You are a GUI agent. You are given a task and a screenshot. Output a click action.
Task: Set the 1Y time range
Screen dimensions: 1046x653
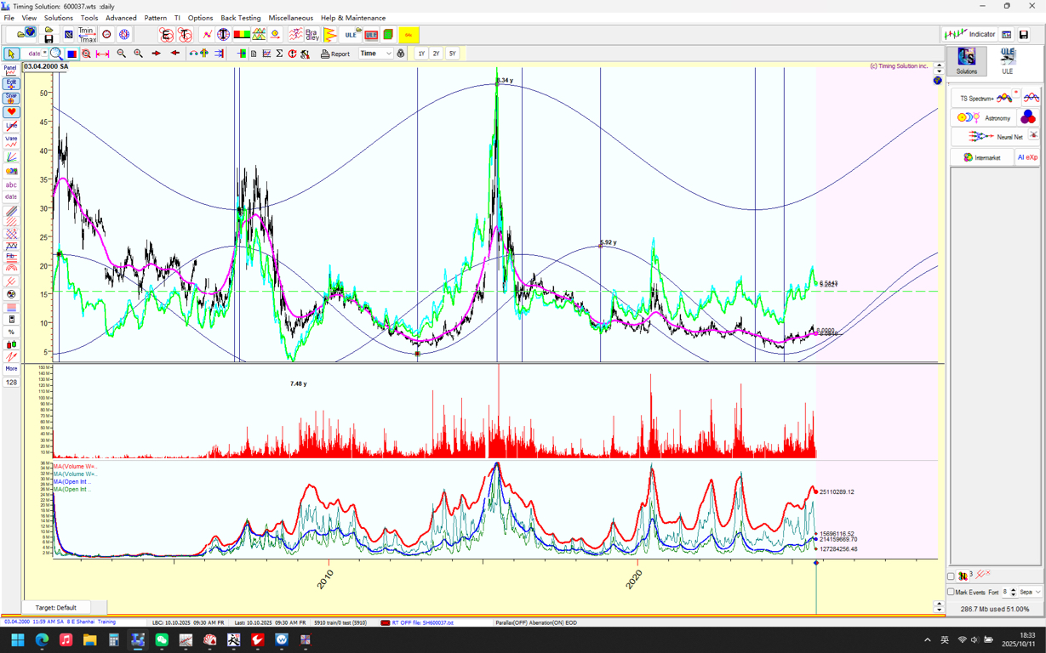(x=421, y=54)
